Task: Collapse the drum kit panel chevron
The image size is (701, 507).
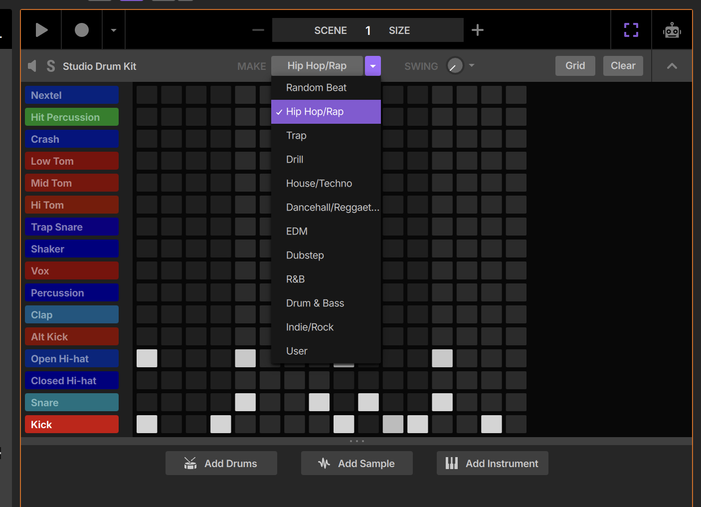Action: click(672, 66)
